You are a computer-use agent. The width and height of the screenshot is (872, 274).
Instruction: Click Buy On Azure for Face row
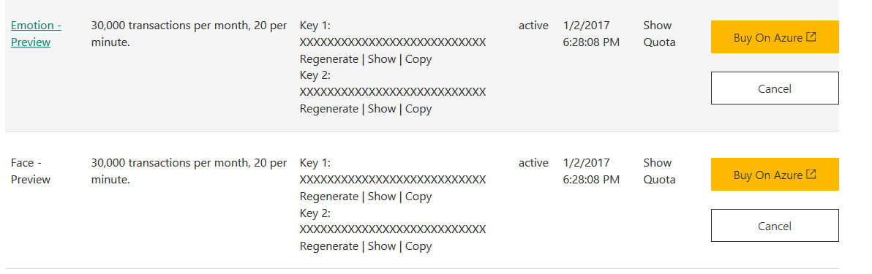[x=775, y=175]
